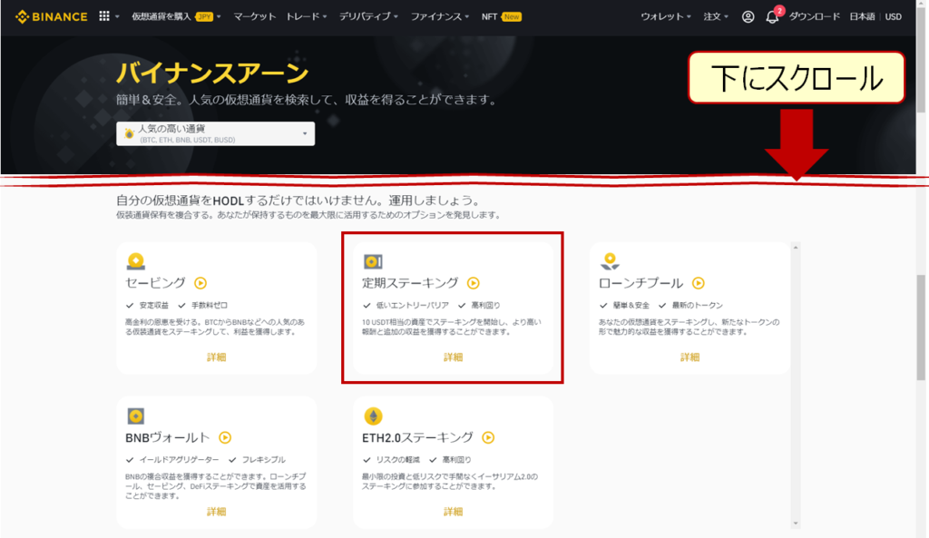The height and width of the screenshot is (538, 929).
Task: Play the セービング intro video
Action: 200,283
